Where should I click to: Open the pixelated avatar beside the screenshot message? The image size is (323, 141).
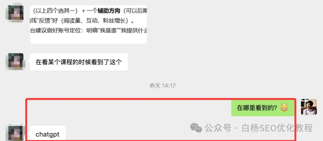(x=14, y=13)
